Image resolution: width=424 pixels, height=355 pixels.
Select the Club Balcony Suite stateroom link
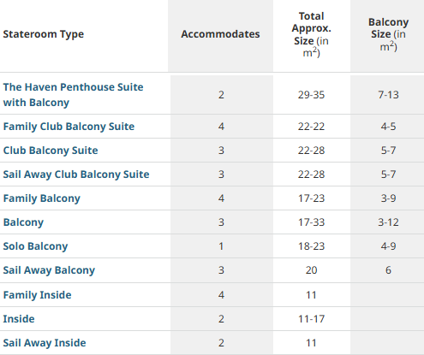(51, 151)
